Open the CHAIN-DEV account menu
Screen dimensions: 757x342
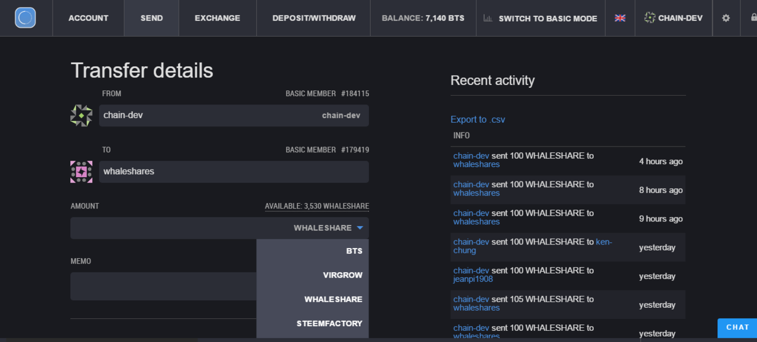(x=680, y=18)
